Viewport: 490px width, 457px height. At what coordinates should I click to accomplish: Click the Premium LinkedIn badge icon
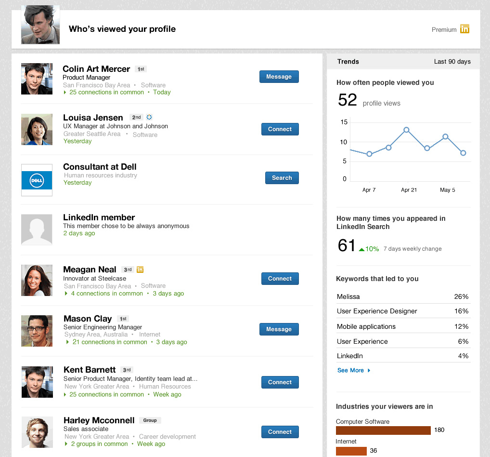pyautogui.click(x=464, y=29)
